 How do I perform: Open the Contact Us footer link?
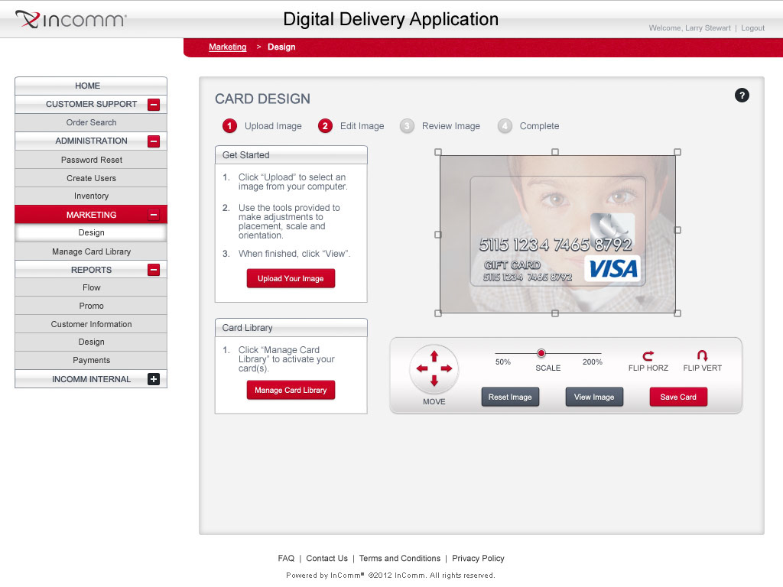327,558
